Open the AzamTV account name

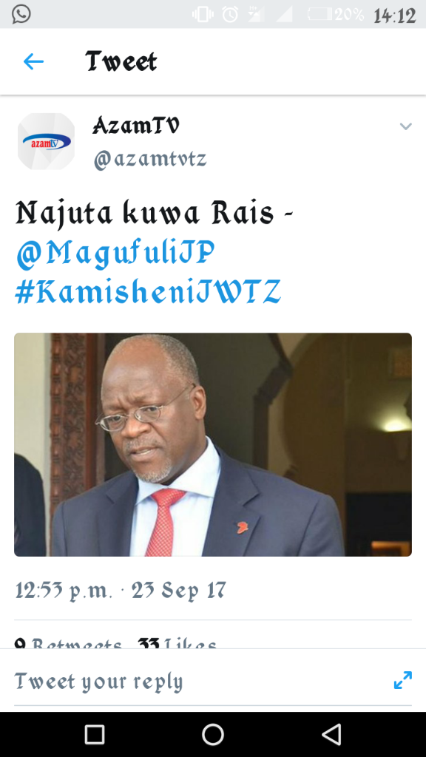point(136,126)
